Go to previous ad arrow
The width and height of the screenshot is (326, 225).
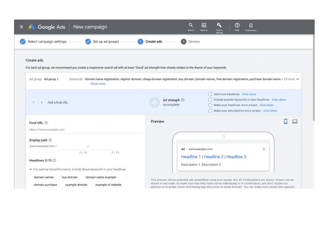[34, 102]
